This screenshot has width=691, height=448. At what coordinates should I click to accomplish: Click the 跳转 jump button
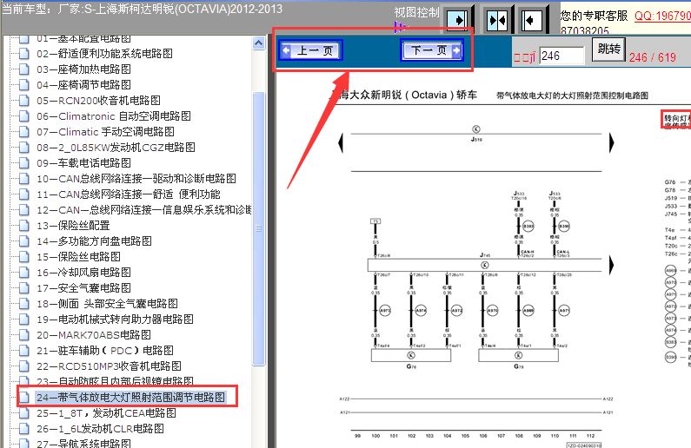(x=608, y=49)
